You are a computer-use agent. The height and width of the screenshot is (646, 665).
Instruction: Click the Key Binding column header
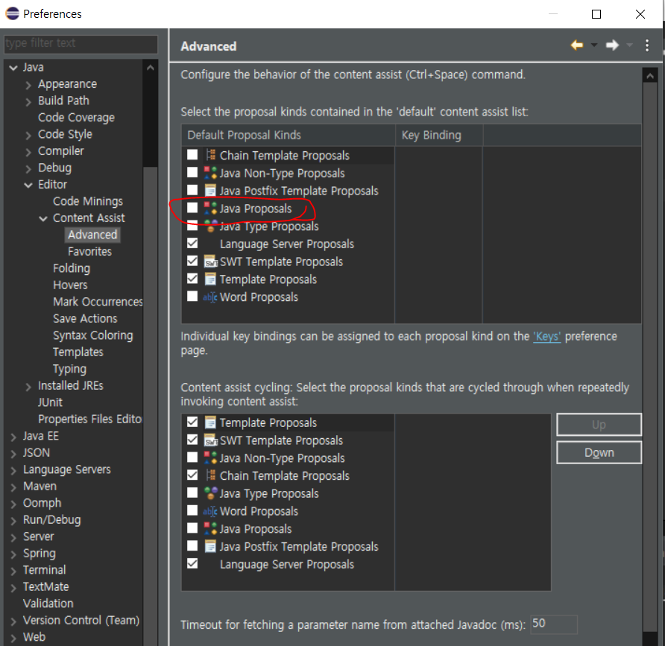point(439,135)
